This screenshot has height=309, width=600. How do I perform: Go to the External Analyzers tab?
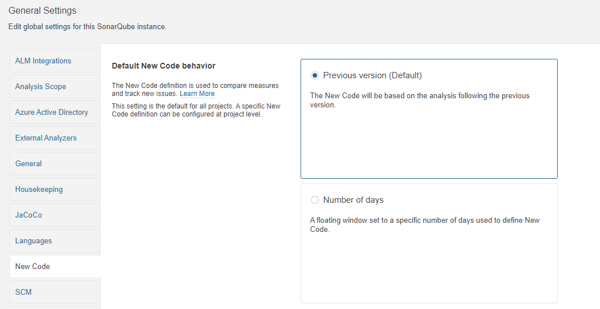[x=46, y=138]
